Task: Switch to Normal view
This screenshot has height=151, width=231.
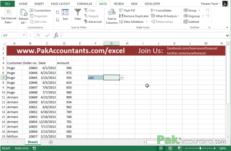Action: click(x=161, y=148)
